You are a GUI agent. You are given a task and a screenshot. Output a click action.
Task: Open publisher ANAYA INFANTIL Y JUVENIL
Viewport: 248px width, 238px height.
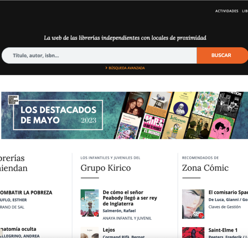127,218
